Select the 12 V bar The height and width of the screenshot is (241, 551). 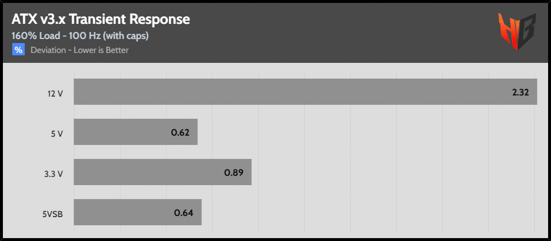coord(305,92)
